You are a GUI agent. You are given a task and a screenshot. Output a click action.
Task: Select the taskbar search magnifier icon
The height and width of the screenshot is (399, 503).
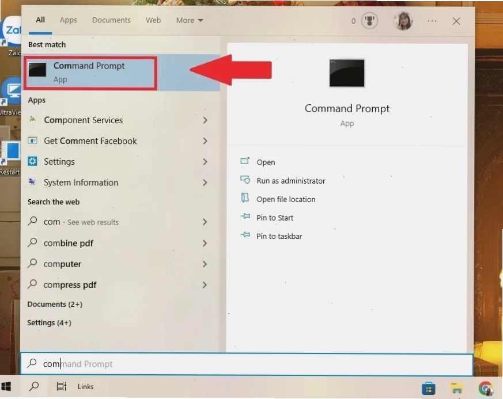(x=34, y=386)
